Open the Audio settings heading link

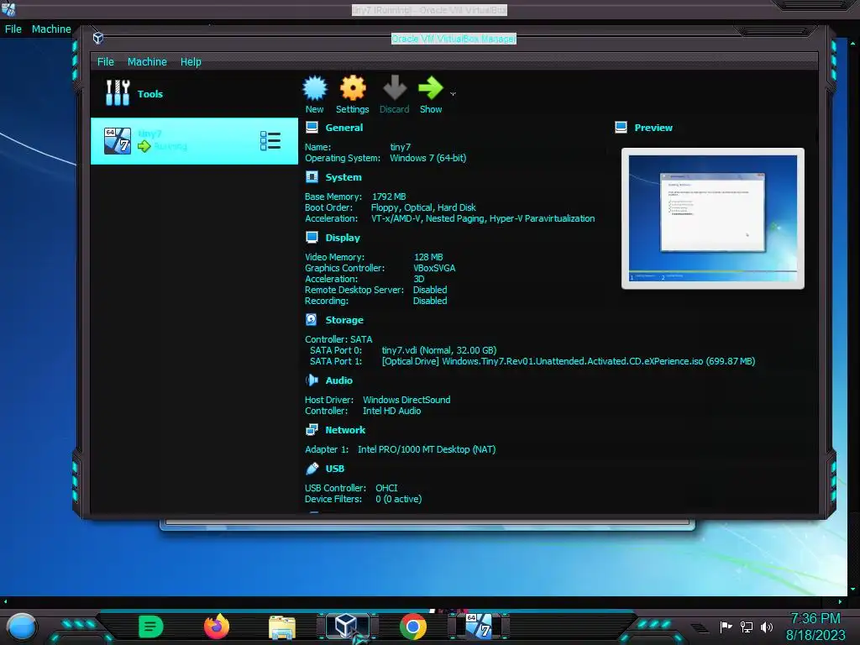(x=339, y=380)
